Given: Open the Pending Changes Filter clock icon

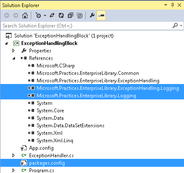Looking at the screenshot, I should [38, 15].
